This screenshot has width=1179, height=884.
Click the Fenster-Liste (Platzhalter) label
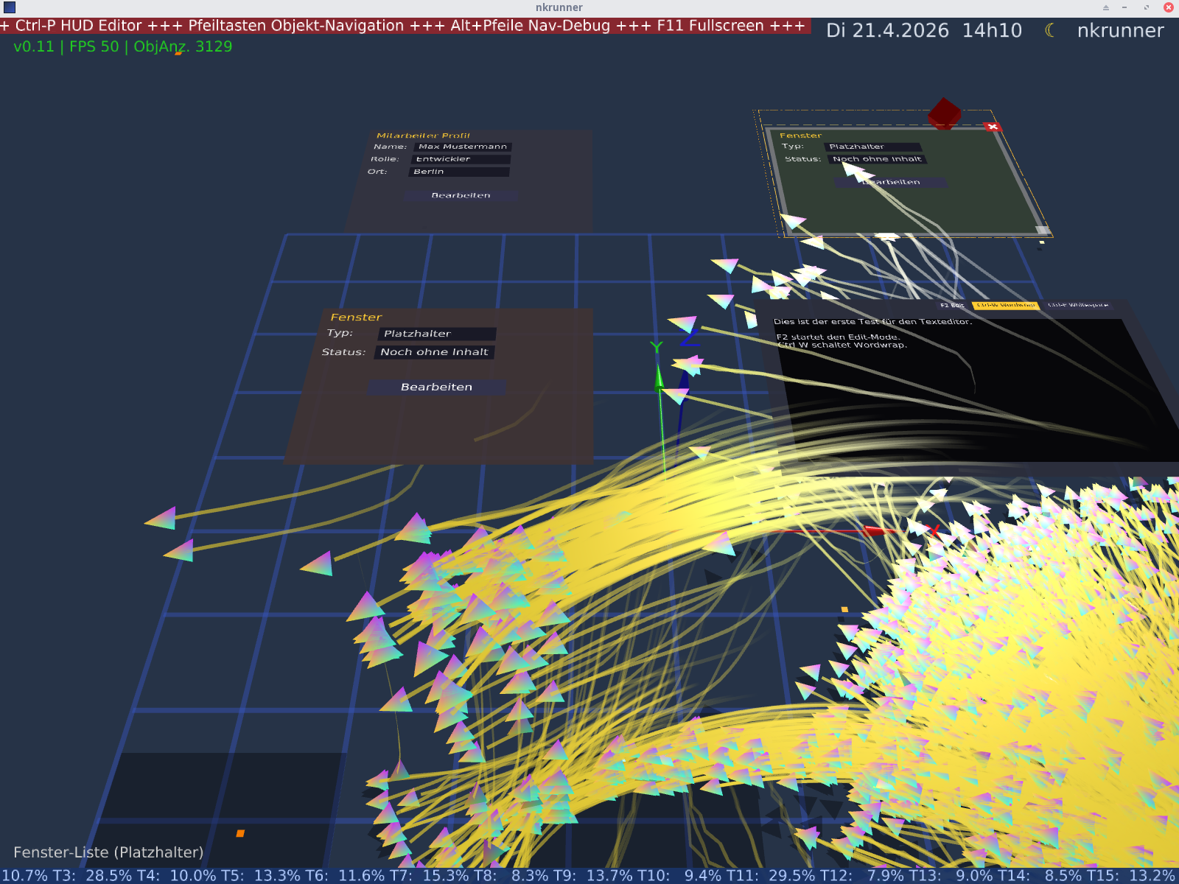108,852
